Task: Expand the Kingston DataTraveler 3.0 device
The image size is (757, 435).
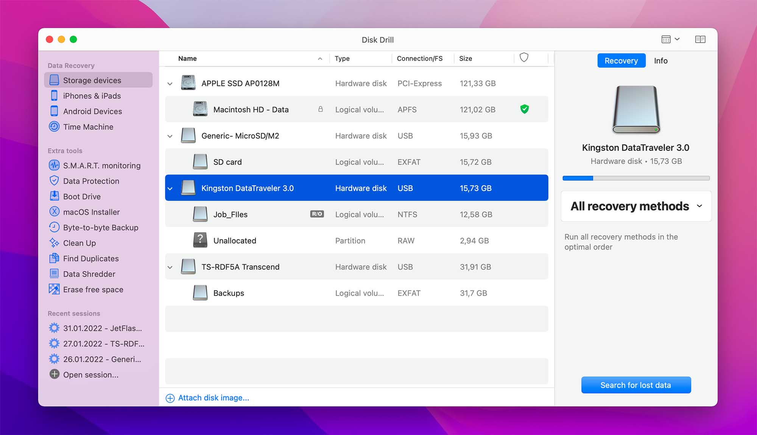Action: click(x=170, y=188)
